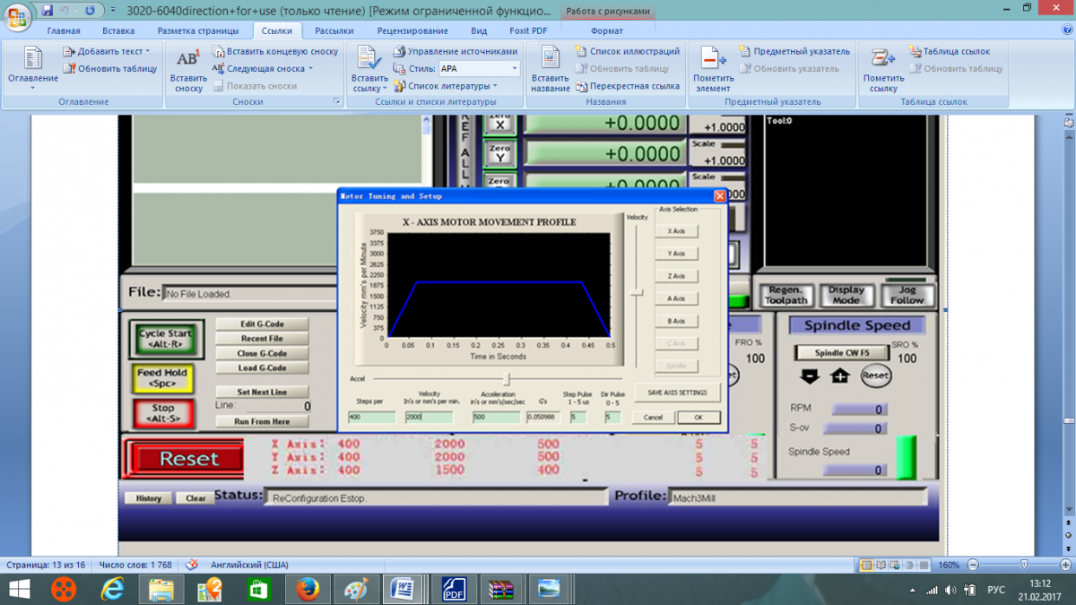Open Internet Explorer from the taskbar
Viewport: 1076px width, 605px height.
click(x=113, y=589)
